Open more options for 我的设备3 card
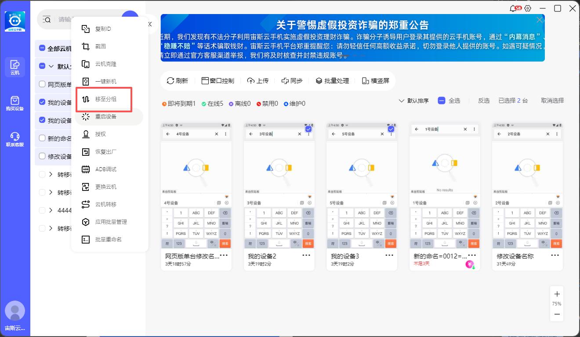Screen dimensions: 580x337 [389, 255]
